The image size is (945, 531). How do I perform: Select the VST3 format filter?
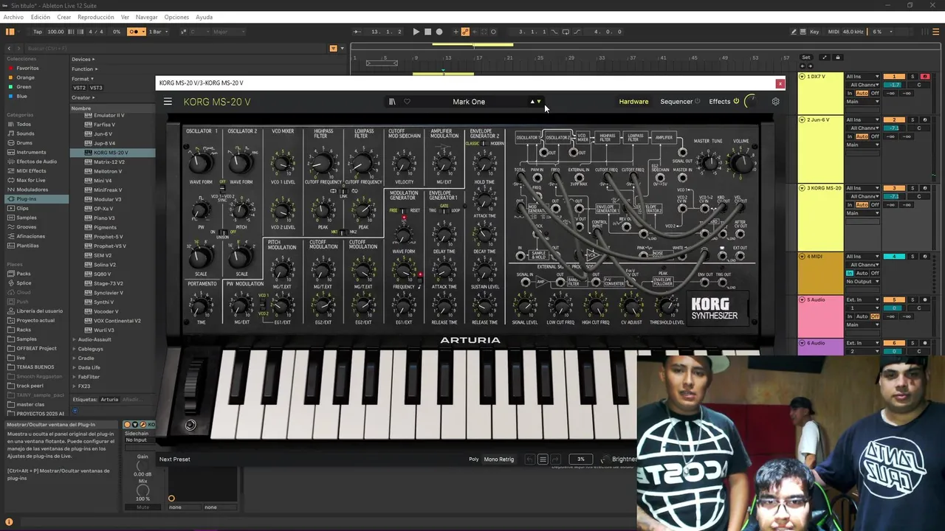(96, 88)
